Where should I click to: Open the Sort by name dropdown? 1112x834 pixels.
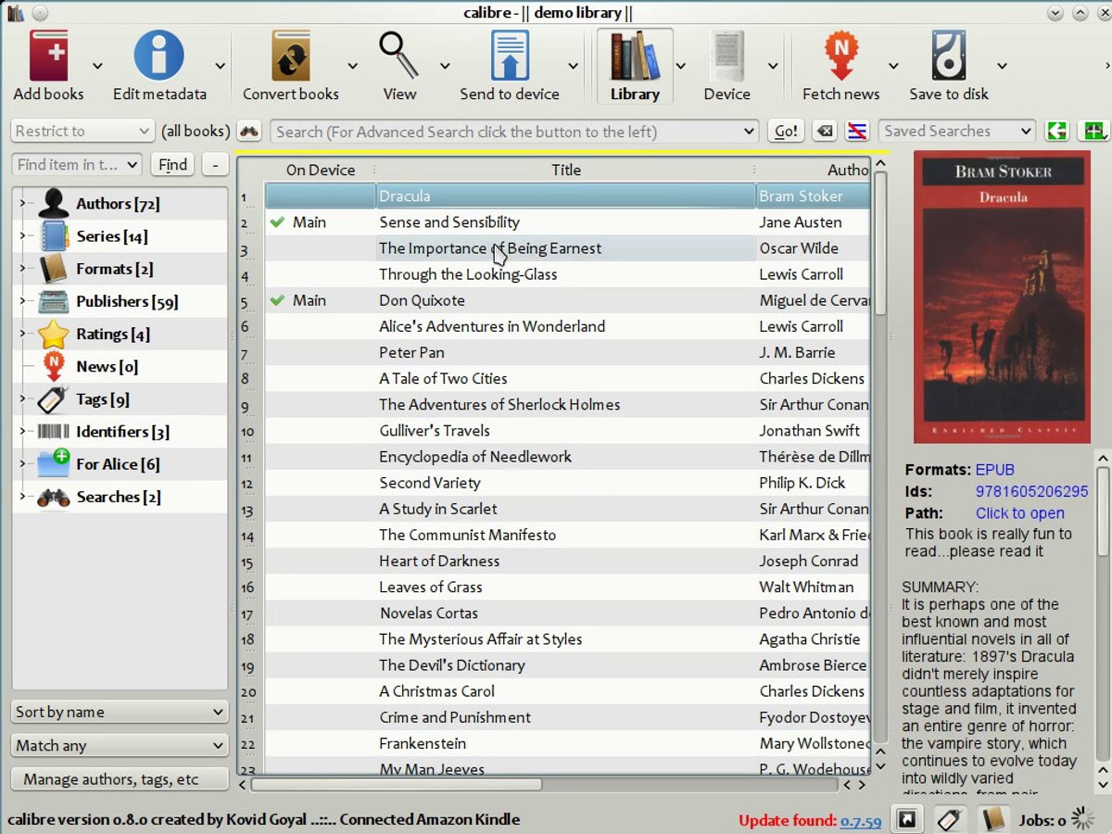pos(120,712)
